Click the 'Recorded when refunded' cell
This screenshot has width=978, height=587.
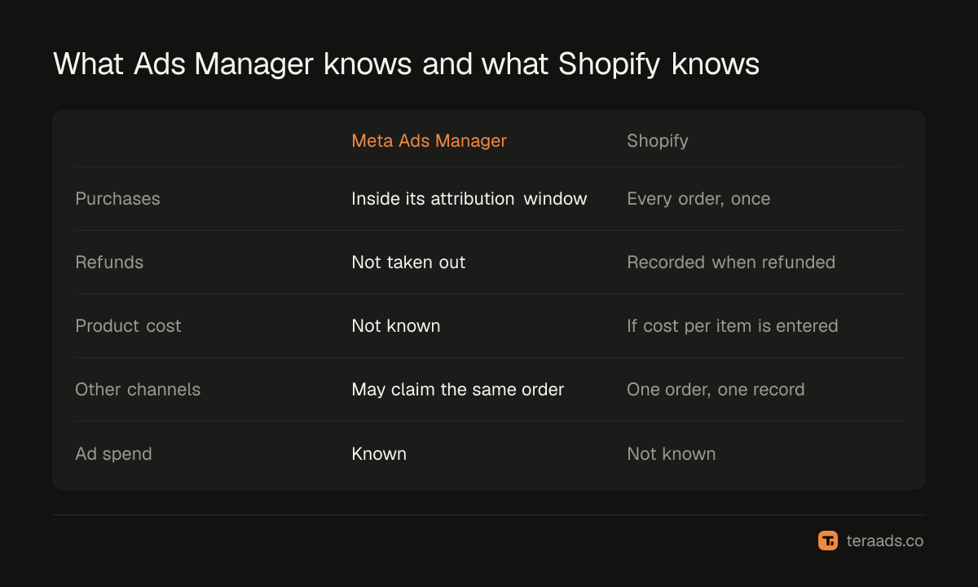(x=731, y=263)
